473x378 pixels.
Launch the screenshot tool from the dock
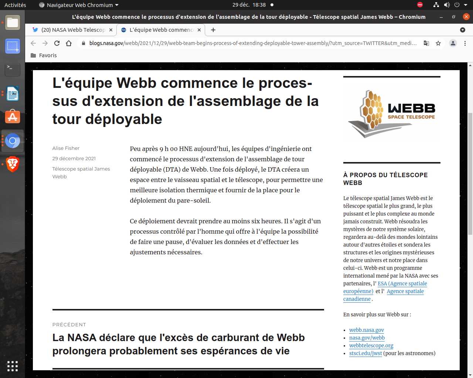point(13,46)
